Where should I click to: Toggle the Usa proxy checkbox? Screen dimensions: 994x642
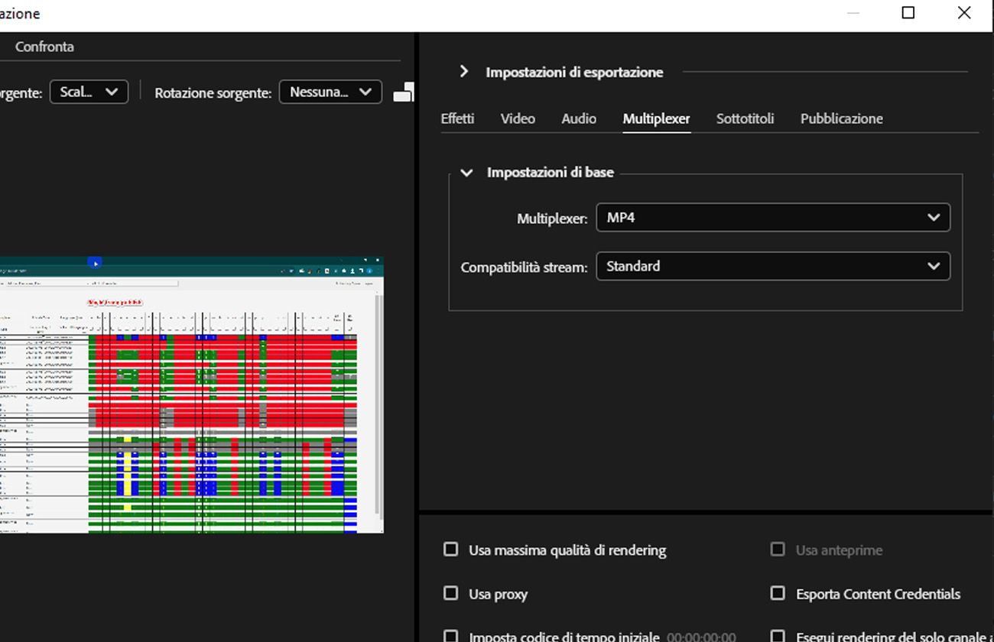pos(451,594)
